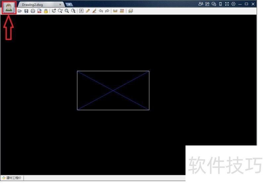Open the contacts/collaboration people icon
Screen dimensions: 265x185
tap(201, 4)
